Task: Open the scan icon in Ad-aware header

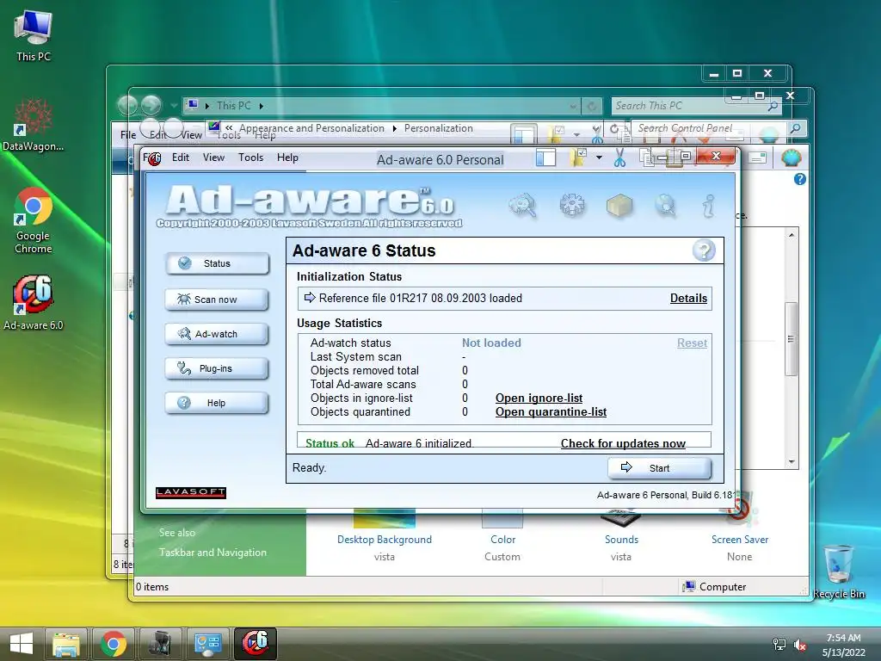Action: tap(522, 205)
